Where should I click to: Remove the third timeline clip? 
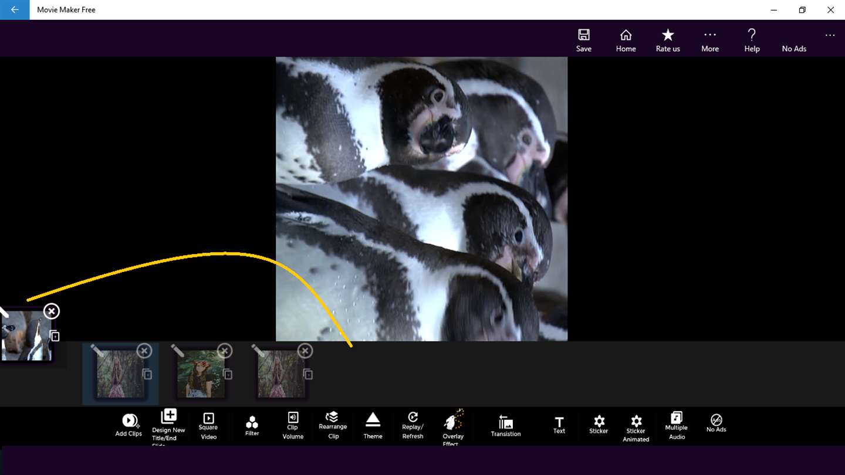coord(305,351)
